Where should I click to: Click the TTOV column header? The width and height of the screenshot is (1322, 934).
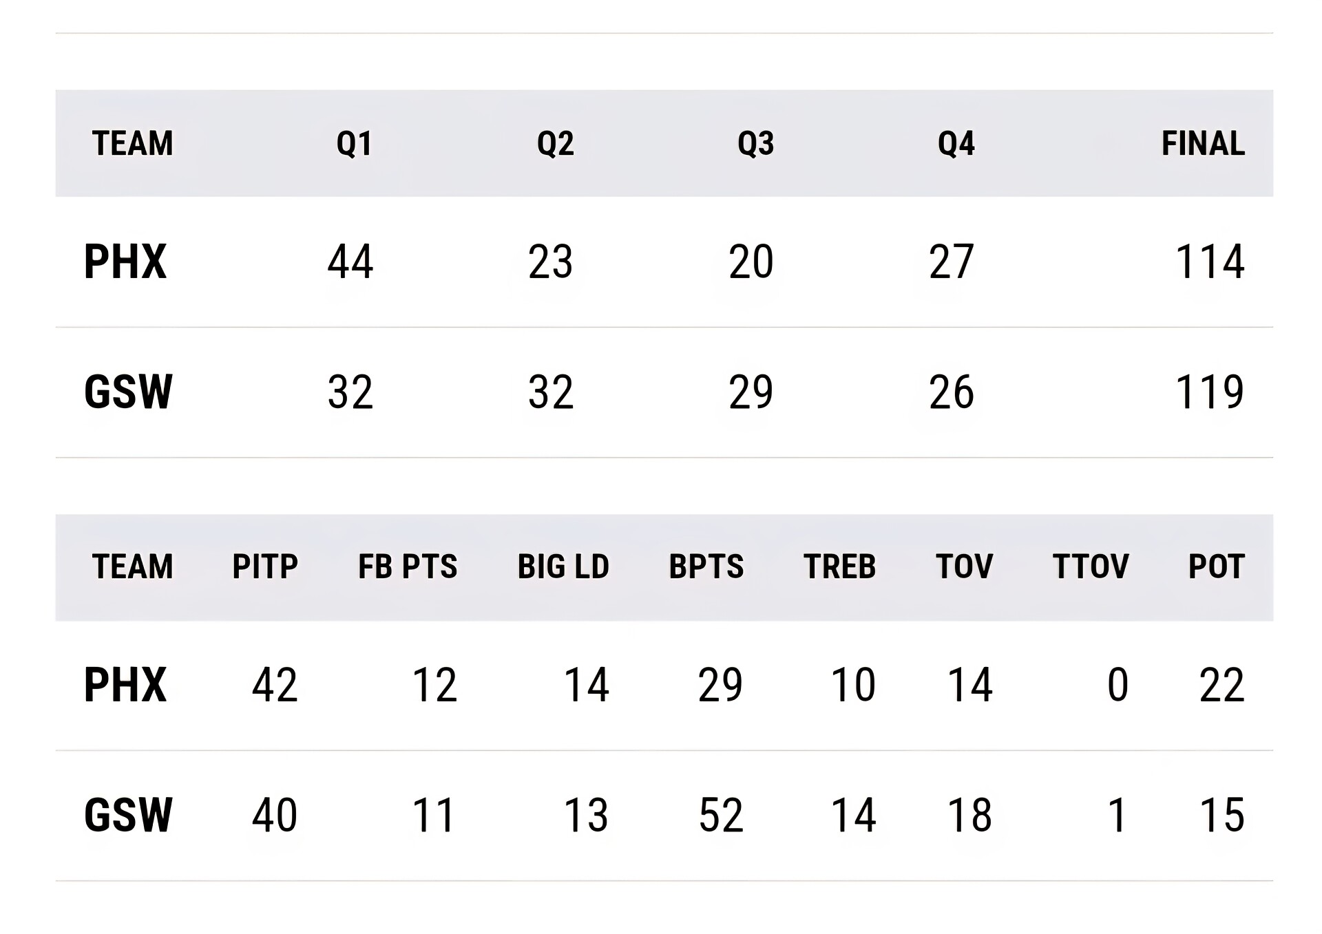pos(1091,567)
